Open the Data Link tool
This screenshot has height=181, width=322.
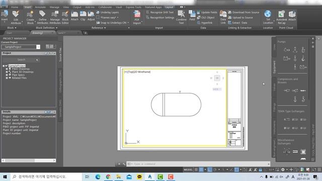click(223, 18)
